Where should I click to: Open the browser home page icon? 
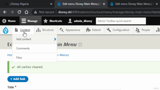point(26,12)
